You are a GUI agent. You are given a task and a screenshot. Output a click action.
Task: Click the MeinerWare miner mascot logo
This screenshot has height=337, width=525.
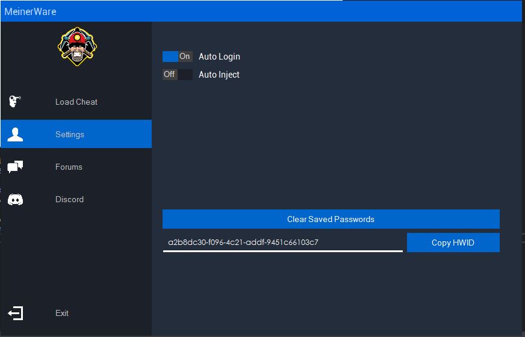[x=77, y=46]
